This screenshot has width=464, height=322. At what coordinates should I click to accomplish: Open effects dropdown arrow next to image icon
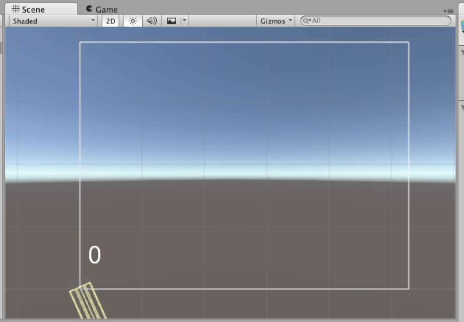tap(185, 21)
